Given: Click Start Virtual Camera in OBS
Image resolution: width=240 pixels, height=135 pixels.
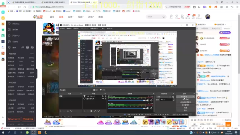Looking at the screenshot, I should coord(185,102).
